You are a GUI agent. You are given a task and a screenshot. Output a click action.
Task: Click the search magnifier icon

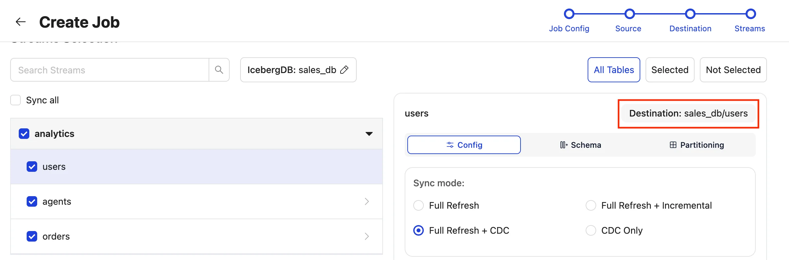coord(219,70)
